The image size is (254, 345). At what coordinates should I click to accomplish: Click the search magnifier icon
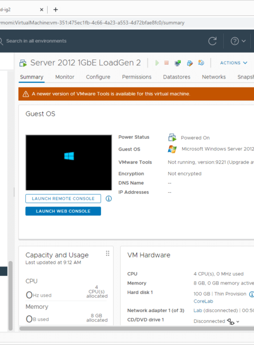1,41
